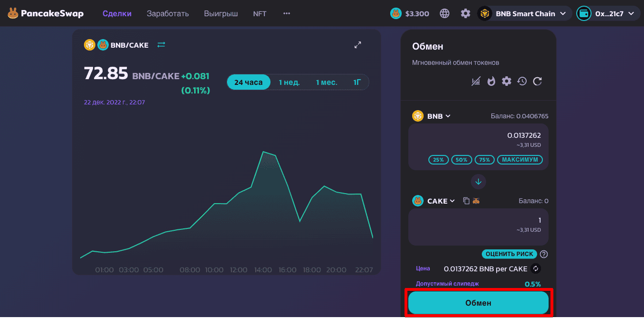Set input amount to 75% of balance
The width and height of the screenshot is (644, 319).
485,160
